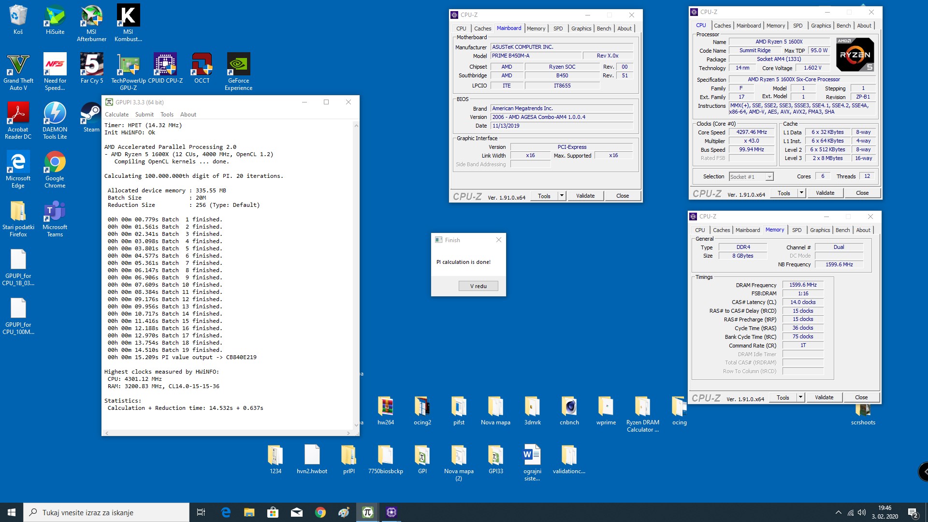
Task: Expand Tools dropdown arrow in CPU tab CPU-Z window
Action: [x=801, y=193]
